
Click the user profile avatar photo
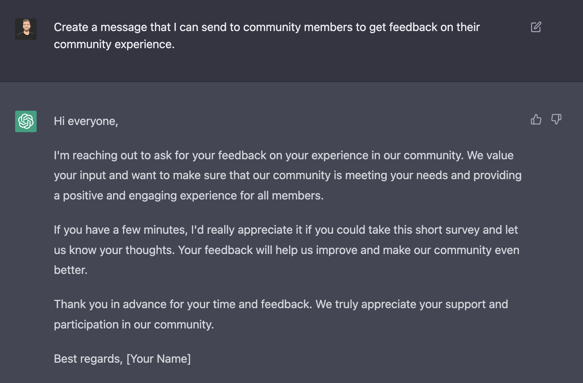coord(26,29)
